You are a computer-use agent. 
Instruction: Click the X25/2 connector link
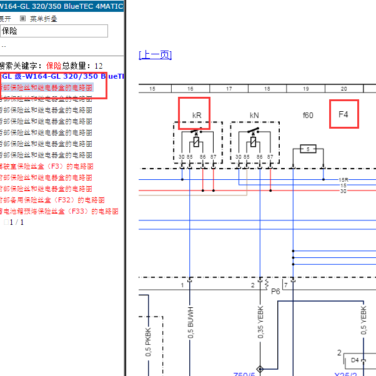(345, 375)
